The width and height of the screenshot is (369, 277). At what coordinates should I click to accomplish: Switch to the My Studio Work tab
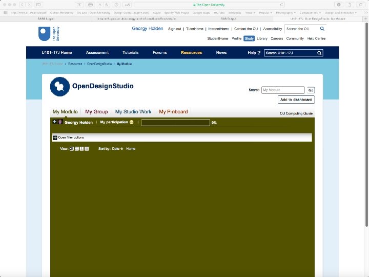point(133,112)
